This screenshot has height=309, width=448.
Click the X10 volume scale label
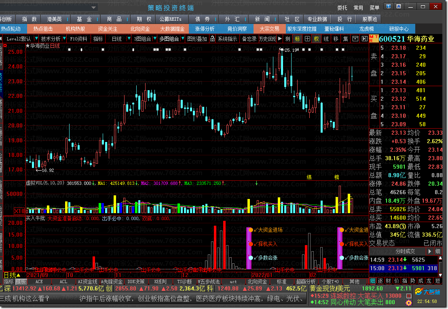pos(19,211)
